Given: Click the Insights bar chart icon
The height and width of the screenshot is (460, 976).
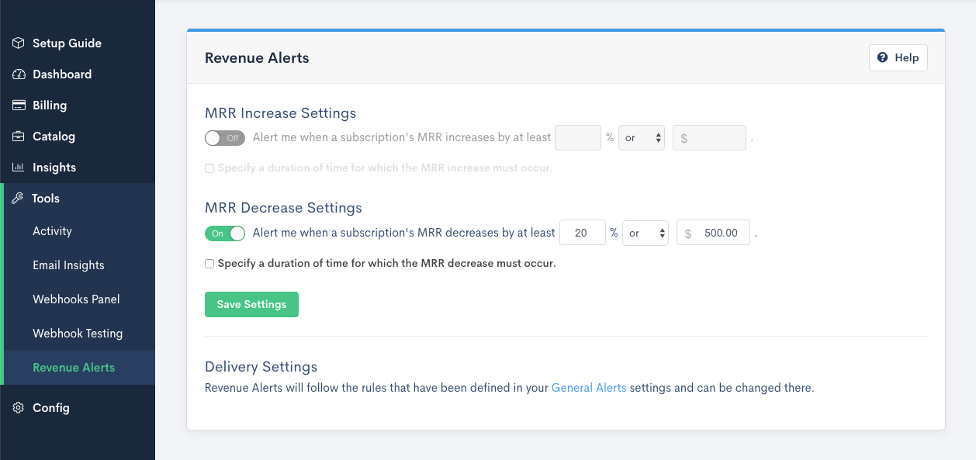Looking at the screenshot, I should (19, 168).
